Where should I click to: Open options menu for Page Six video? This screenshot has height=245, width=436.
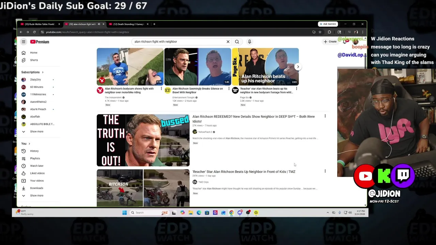click(296, 89)
